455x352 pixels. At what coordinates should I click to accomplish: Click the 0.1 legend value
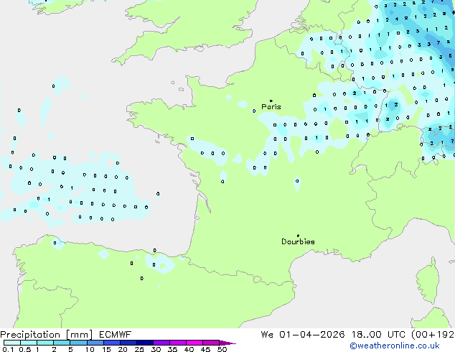pos(8,349)
